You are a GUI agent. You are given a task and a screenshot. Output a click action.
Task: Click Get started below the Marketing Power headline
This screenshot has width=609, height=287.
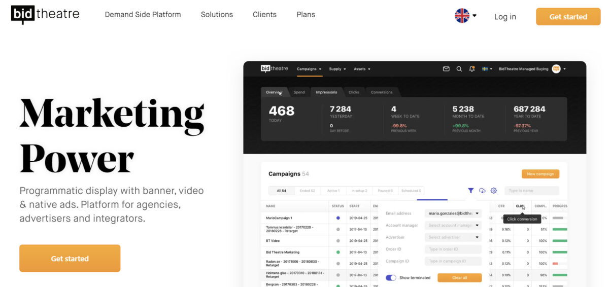pyautogui.click(x=70, y=259)
